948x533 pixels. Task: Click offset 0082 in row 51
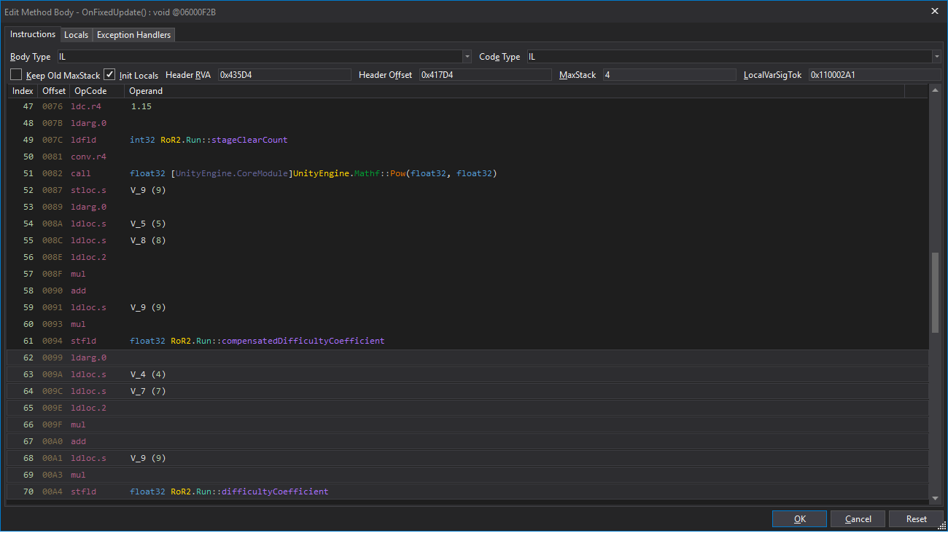click(x=54, y=173)
